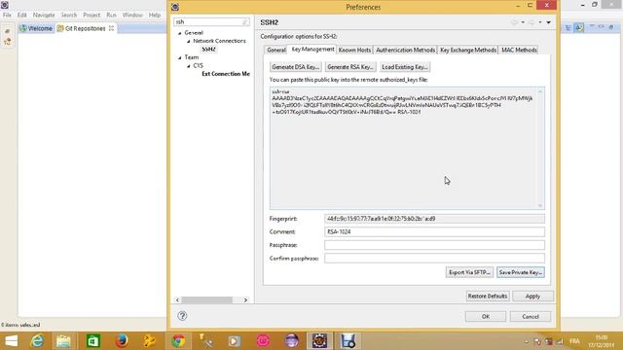The height and width of the screenshot is (350, 623).
Task: Collapse the General tree node
Action: coord(180,33)
